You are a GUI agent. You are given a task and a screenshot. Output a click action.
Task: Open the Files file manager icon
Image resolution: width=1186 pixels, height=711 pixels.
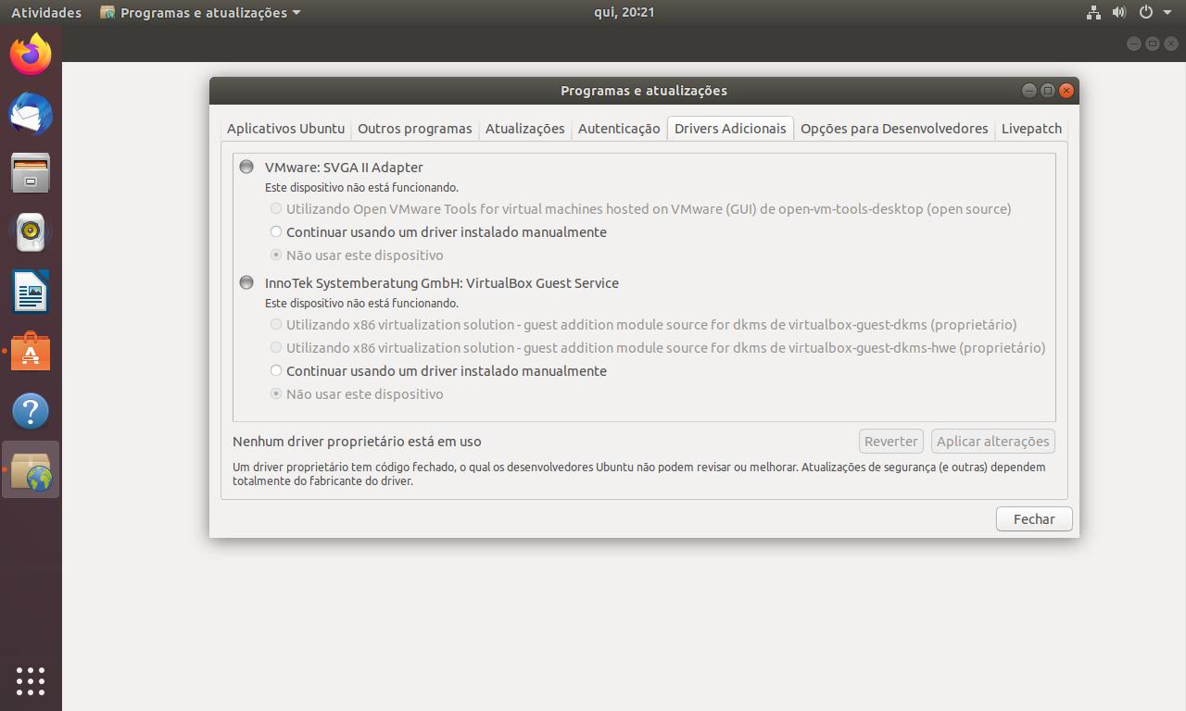(31, 173)
